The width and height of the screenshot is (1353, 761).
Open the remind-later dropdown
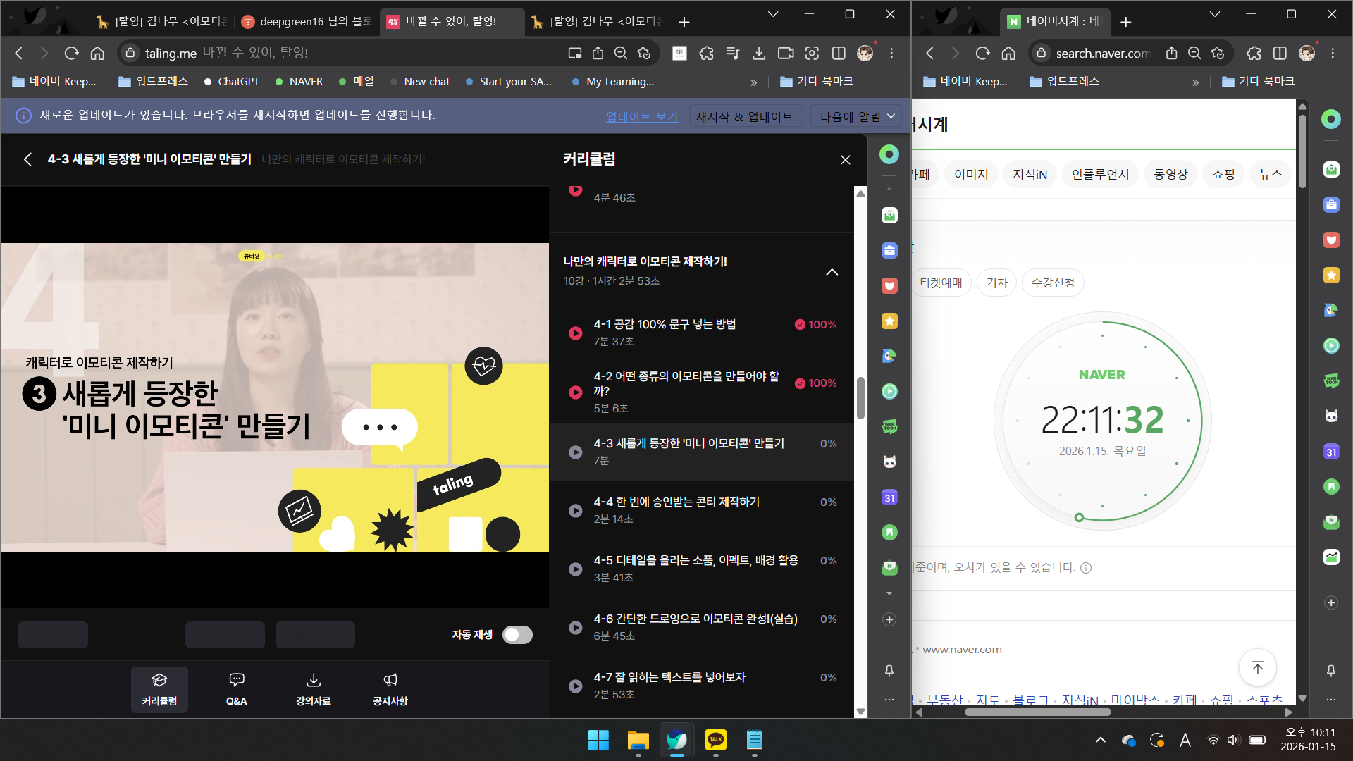pyautogui.click(x=856, y=116)
